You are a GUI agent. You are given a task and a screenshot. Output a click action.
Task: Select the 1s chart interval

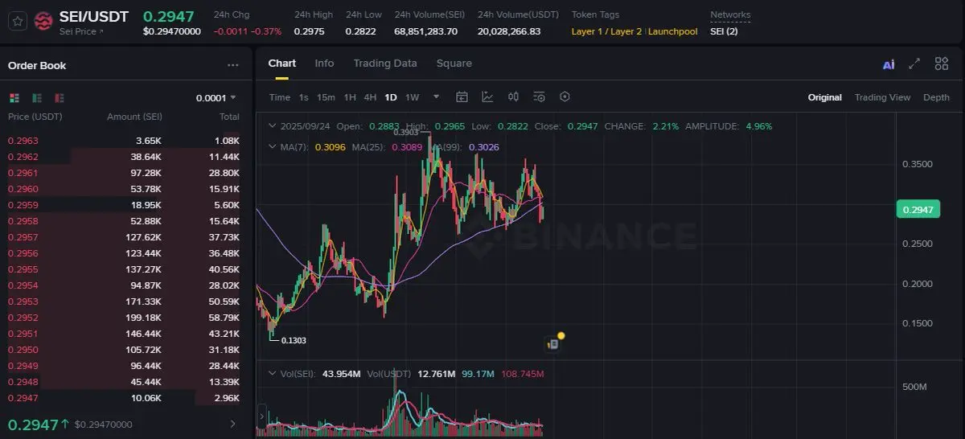pos(303,97)
